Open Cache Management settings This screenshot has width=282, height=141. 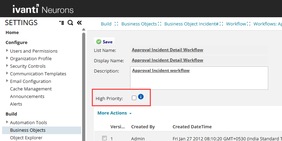31,89
